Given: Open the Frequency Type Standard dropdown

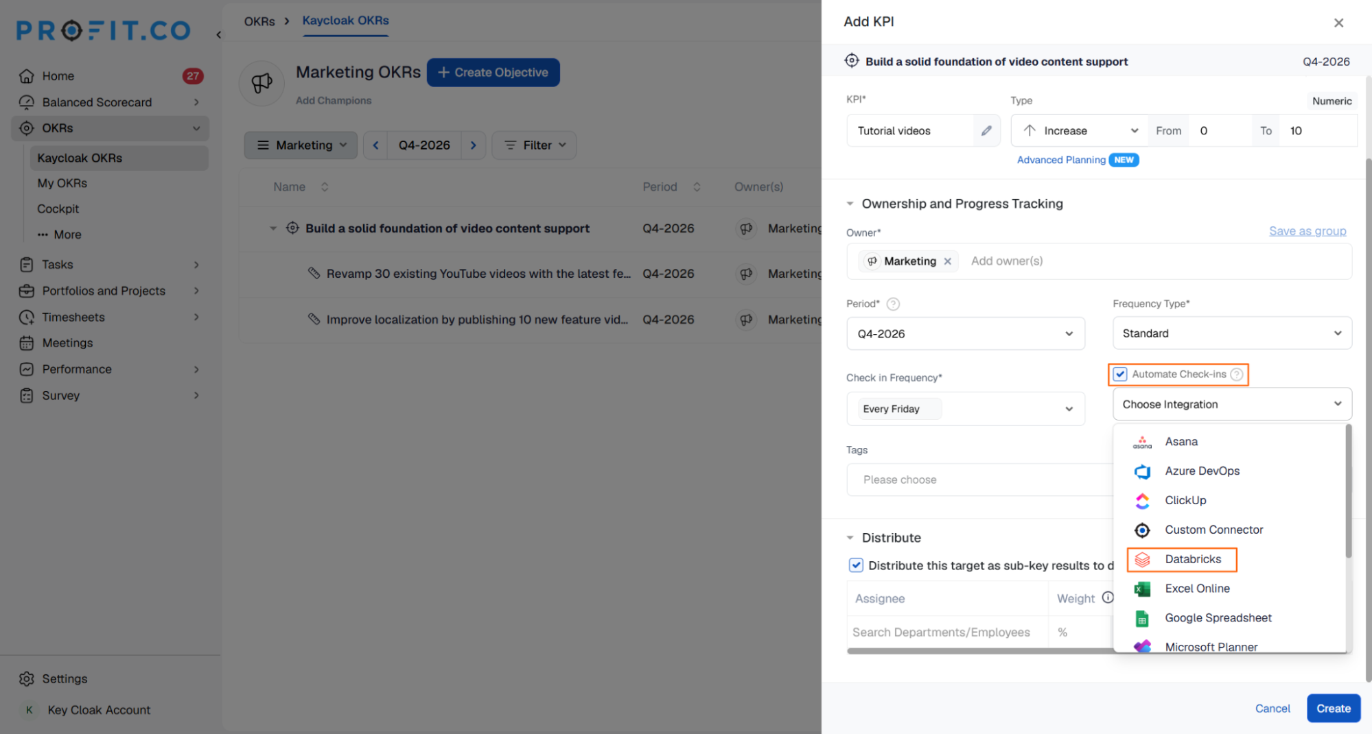Looking at the screenshot, I should [x=1232, y=333].
